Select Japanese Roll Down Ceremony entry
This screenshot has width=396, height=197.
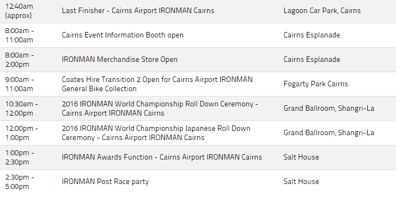pyautogui.click(x=156, y=133)
